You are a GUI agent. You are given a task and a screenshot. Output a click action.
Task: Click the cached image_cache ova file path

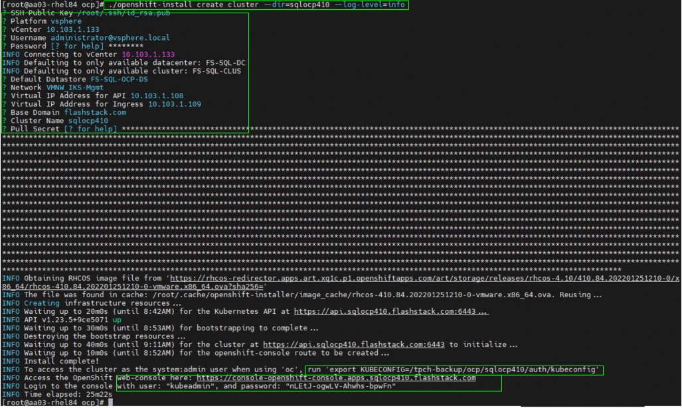[x=353, y=295]
